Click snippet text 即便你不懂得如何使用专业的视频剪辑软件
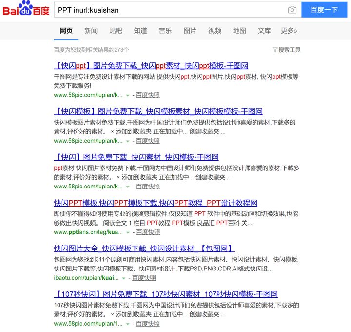351x332 pixels. click(x=110, y=214)
